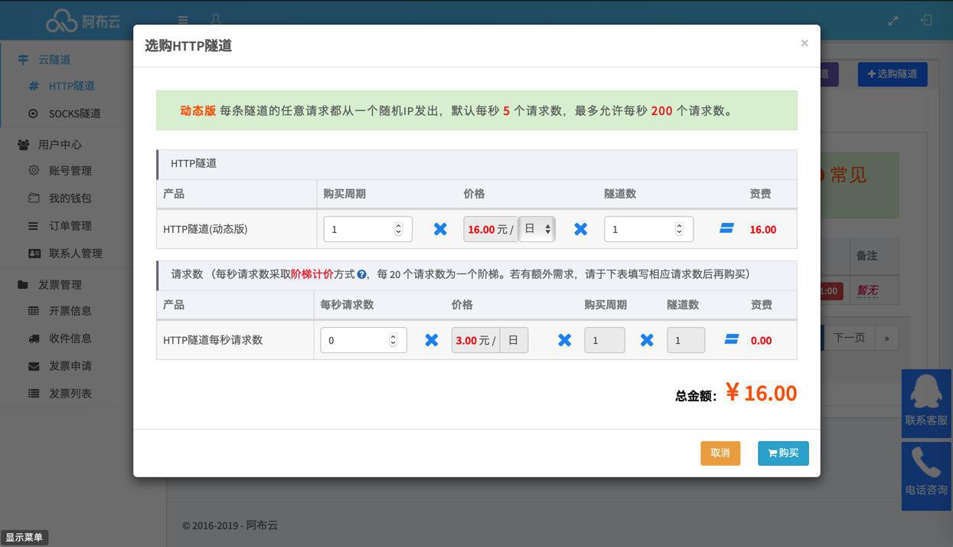The image size is (953, 547).
Task: Click the 16.00 fee value in 资费 column
Action: click(763, 229)
